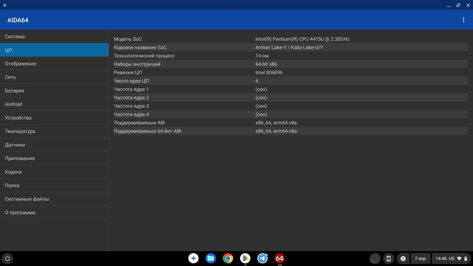Screen dimensions: 473x266
Task: Open the Кодеки section
Action: 54,172
